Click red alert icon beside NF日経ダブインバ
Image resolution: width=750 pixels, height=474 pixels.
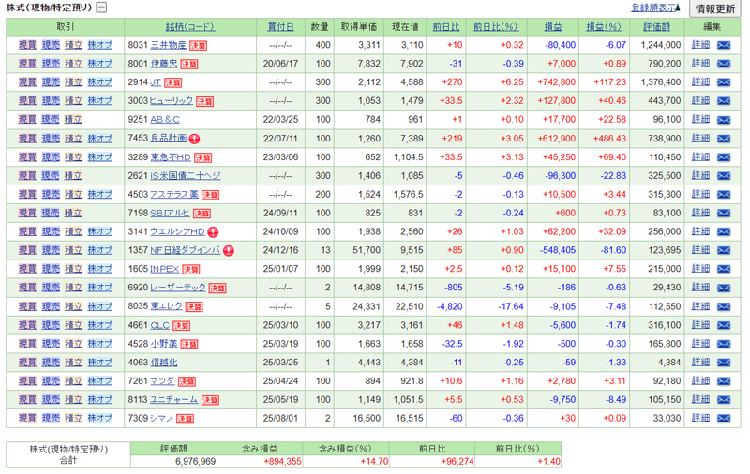click(229, 251)
